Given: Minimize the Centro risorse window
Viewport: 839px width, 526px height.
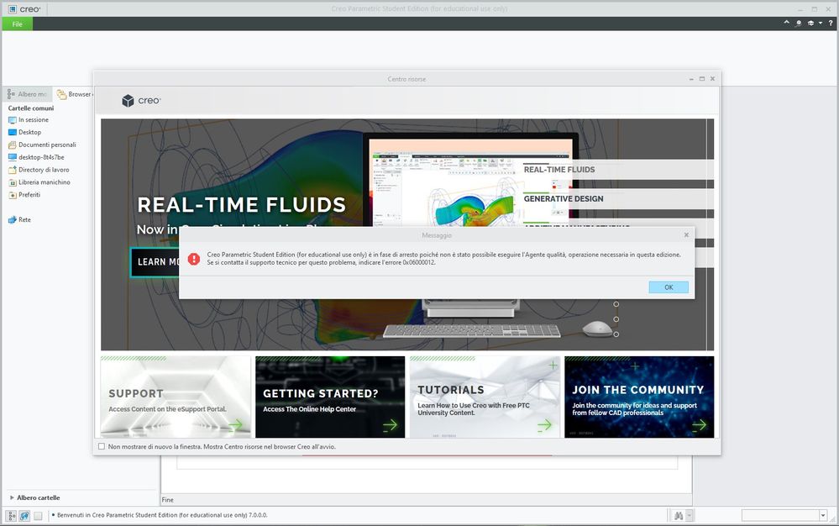Looking at the screenshot, I should coord(691,79).
